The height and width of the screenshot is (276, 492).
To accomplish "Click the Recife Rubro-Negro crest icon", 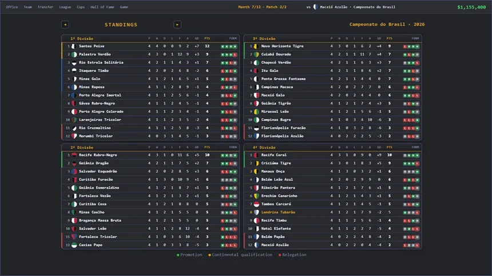I will coord(74,155).
